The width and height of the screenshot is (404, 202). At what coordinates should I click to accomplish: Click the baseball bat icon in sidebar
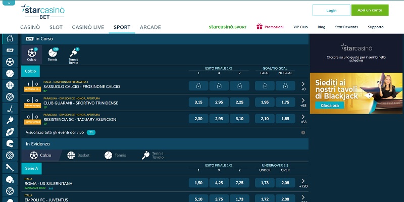coord(10,167)
